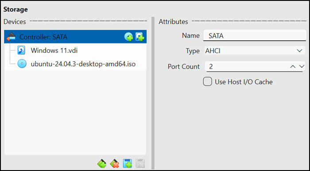Click the Add Optical Drive icon on SATA controller
This screenshot has height=171, width=310.
[128, 37]
